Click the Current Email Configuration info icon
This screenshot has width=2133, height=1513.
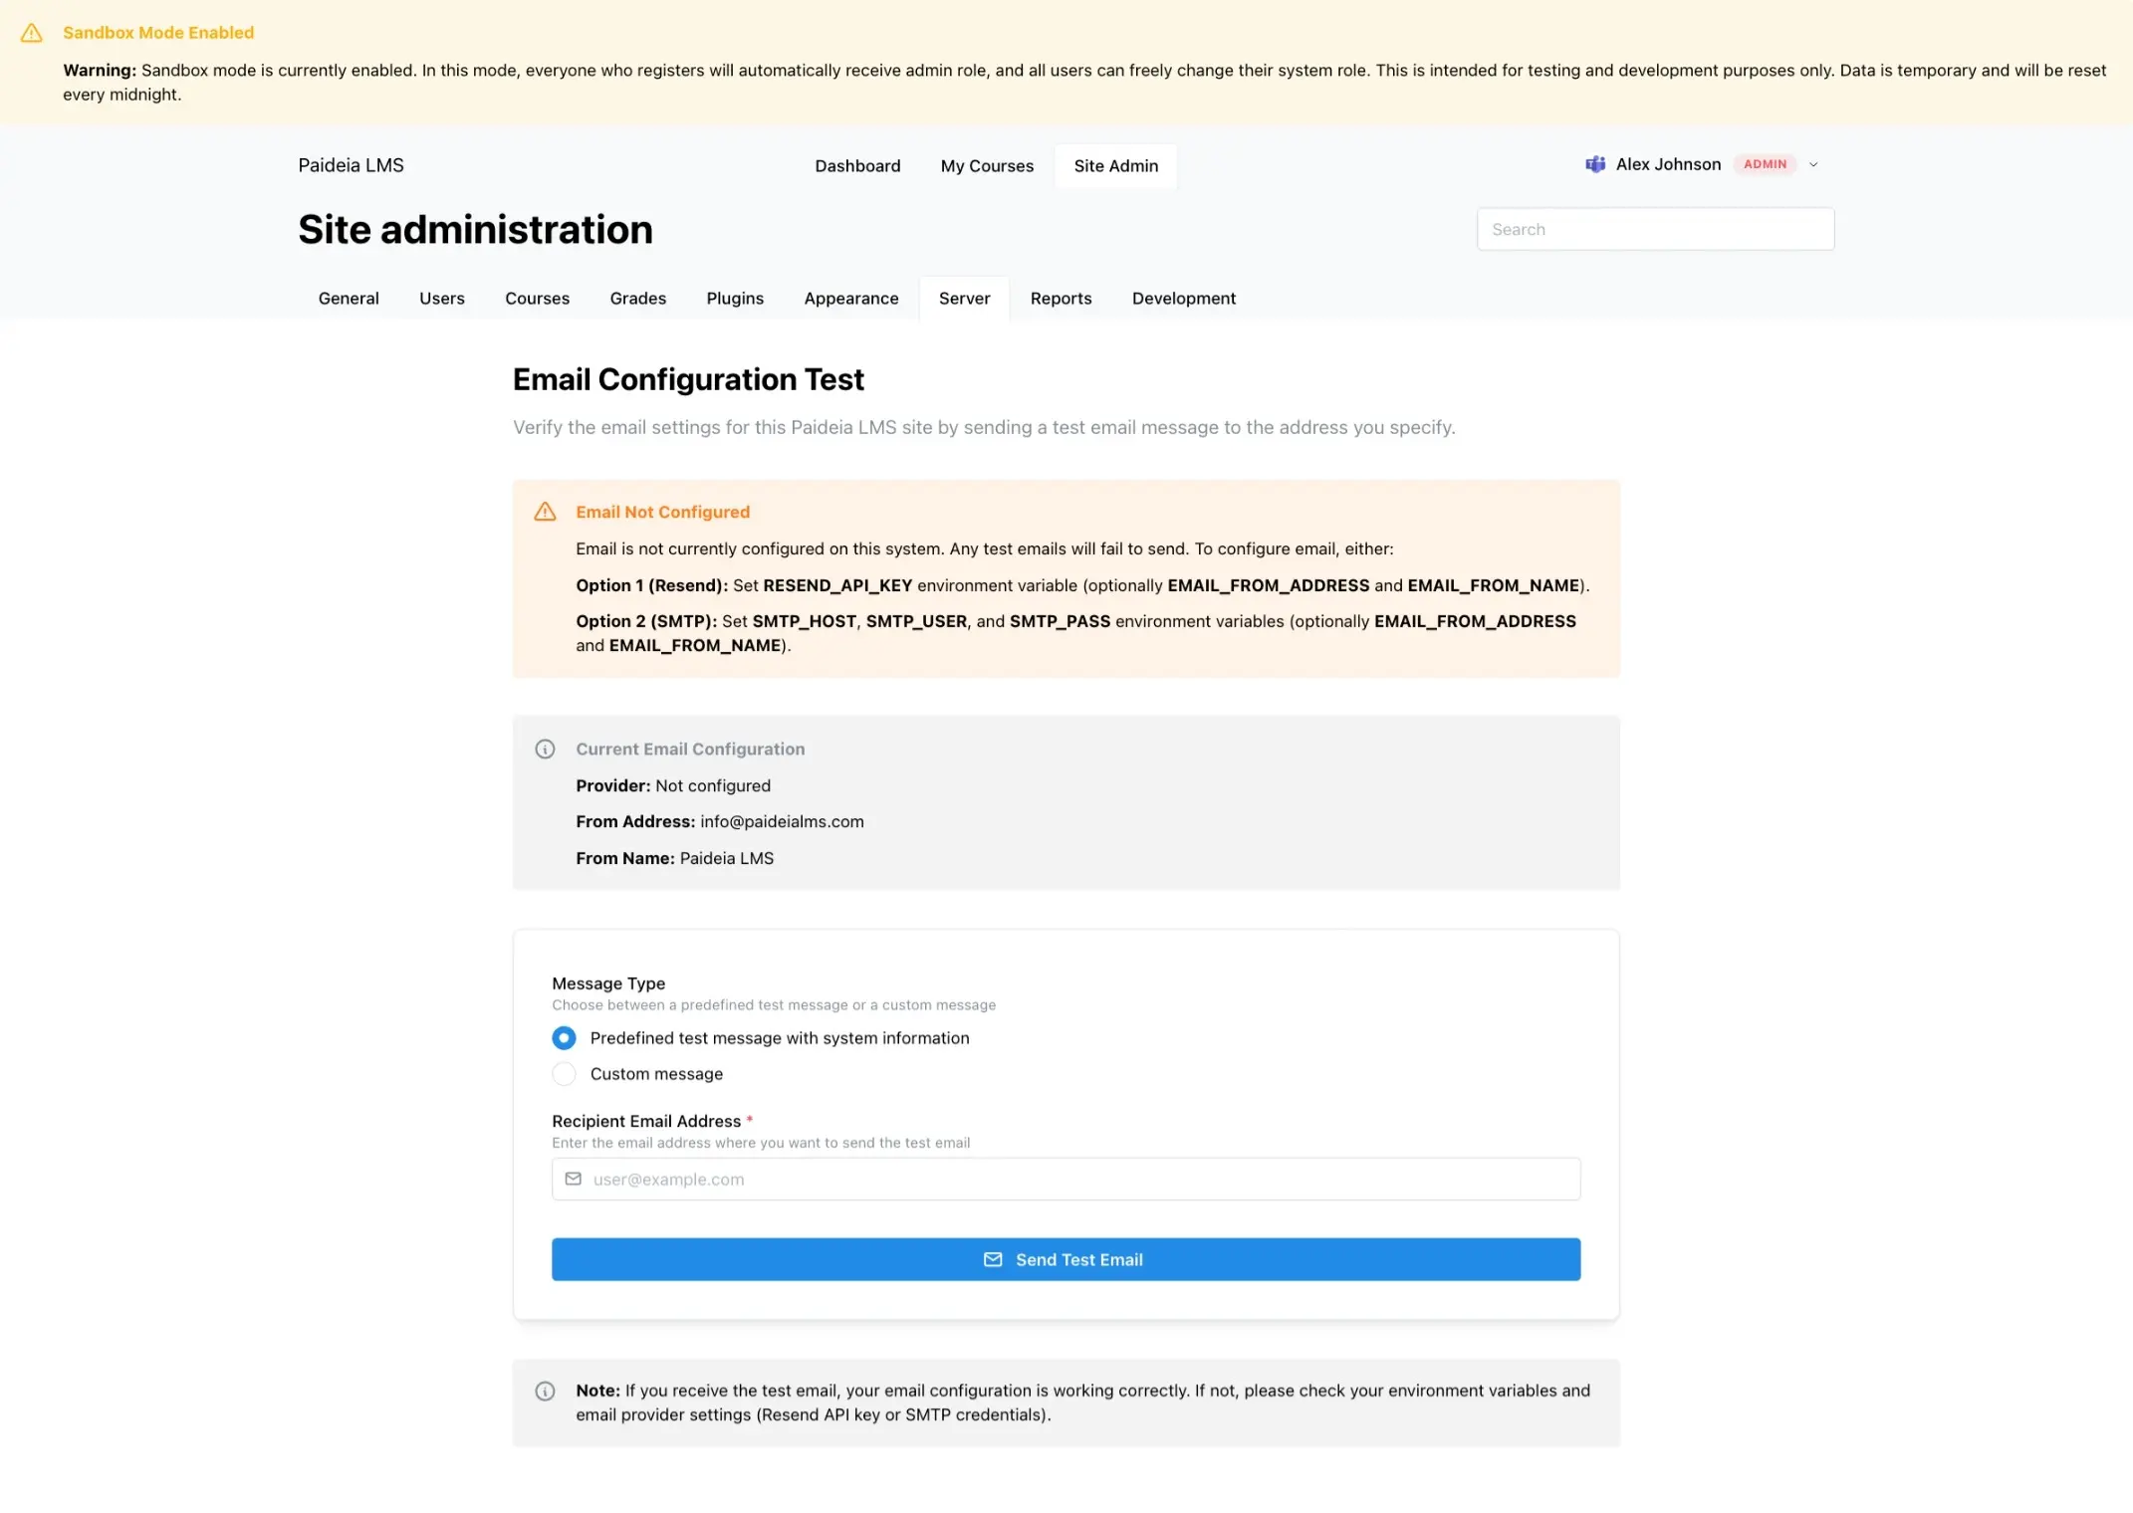[x=545, y=749]
